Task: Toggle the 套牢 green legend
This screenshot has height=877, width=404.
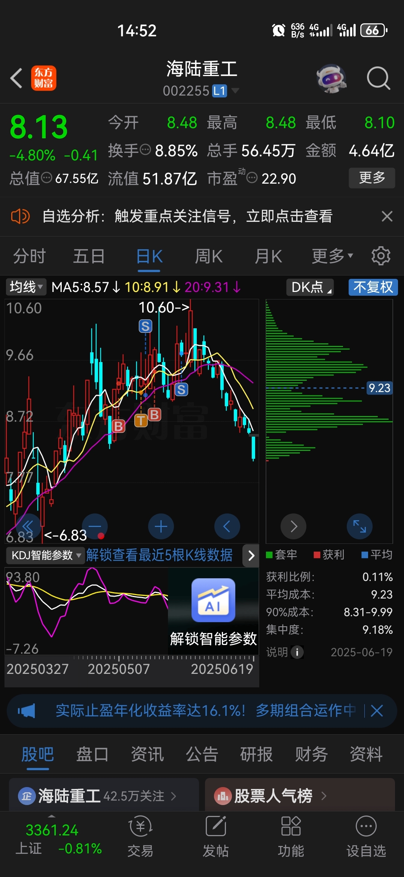Action: click(282, 555)
